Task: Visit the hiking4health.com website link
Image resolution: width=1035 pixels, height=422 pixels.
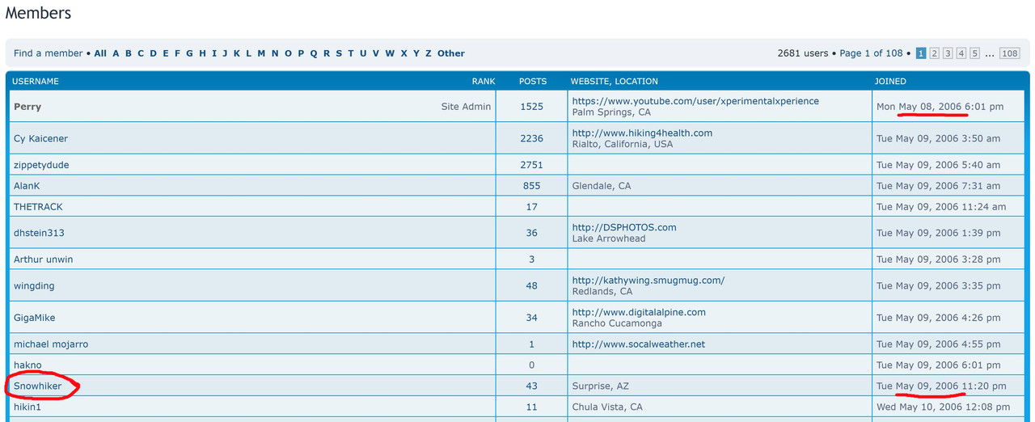Action: click(642, 133)
